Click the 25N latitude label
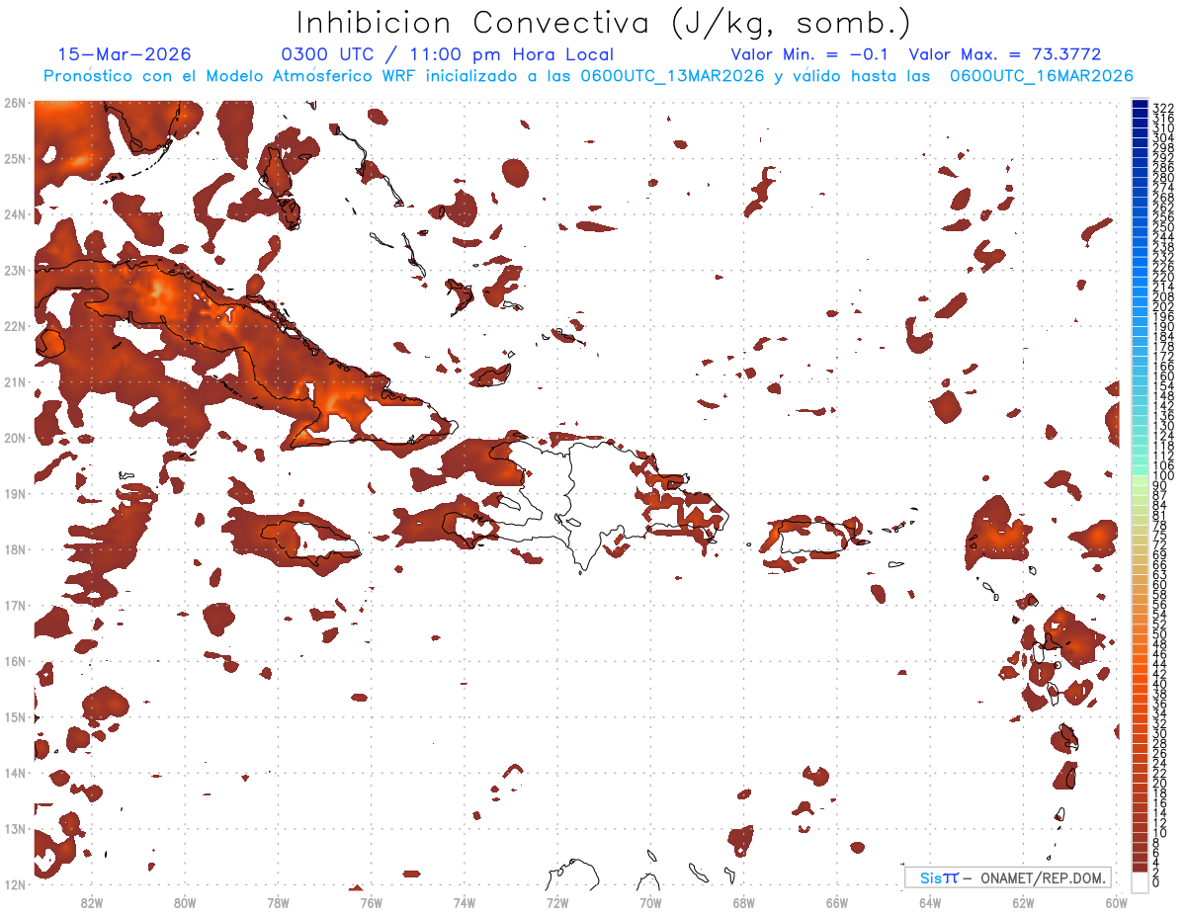 [14, 158]
